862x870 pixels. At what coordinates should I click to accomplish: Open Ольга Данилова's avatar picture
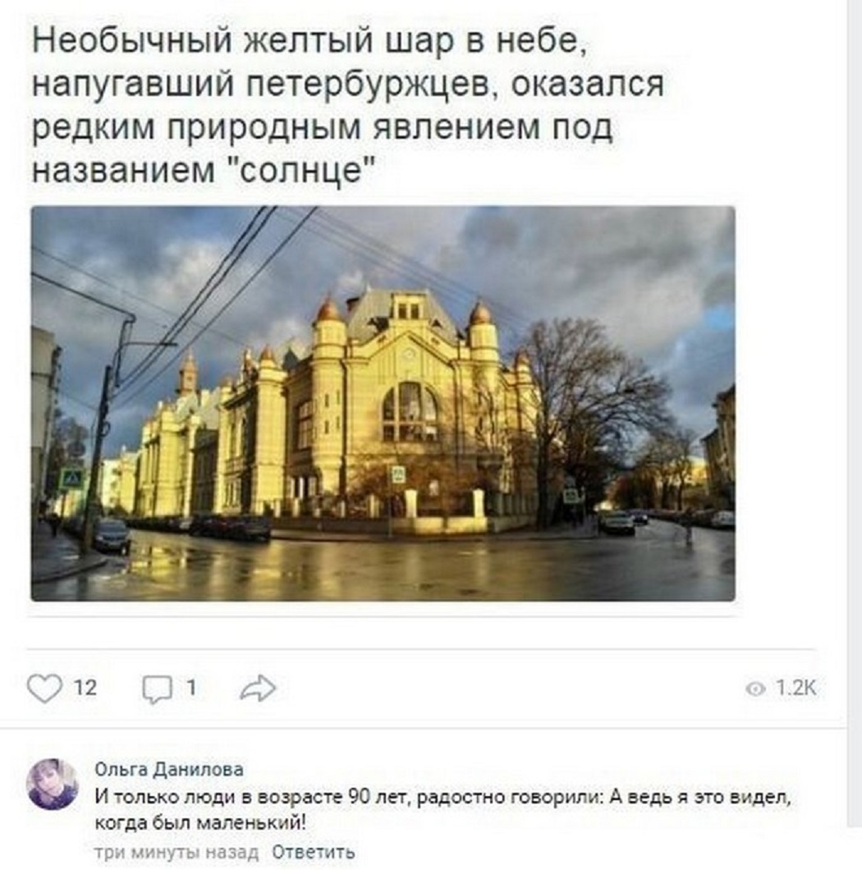tap(53, 784)
